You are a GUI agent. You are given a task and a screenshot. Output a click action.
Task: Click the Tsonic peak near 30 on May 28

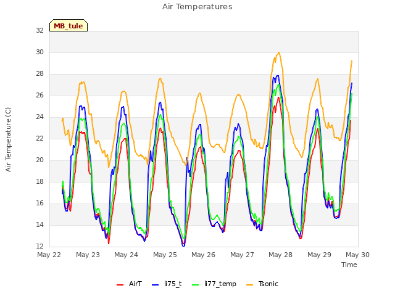[279, 52]
